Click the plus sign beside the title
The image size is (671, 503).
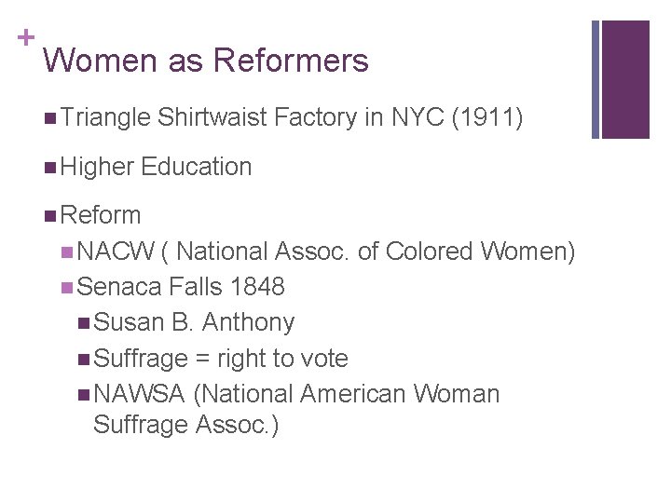pyautogui.click(x=21, y=38)
